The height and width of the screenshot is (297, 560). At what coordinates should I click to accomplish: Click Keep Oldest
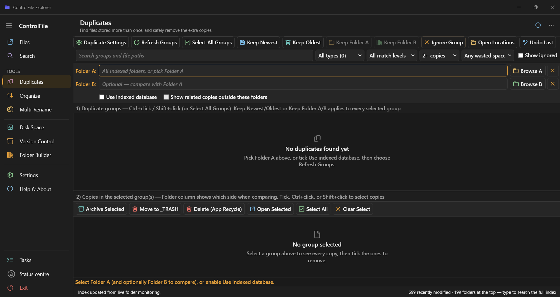303,43
